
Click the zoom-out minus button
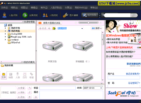(76, 23)
